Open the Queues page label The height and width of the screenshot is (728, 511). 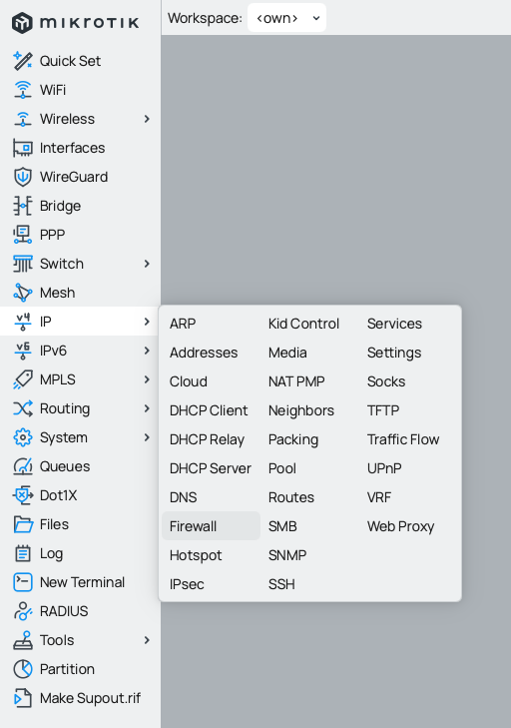pyautogui.click(x=65, y=466)
